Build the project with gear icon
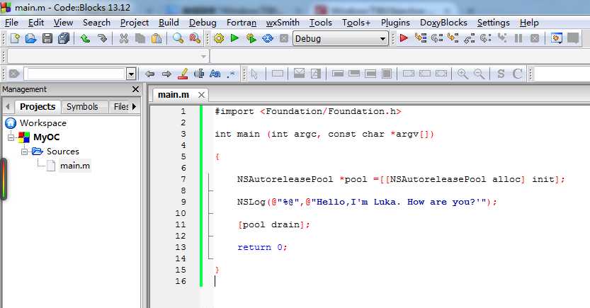Image resolution: width=590 pixels, height=308 pixels. pyautogui.click(x=219, y=38)
